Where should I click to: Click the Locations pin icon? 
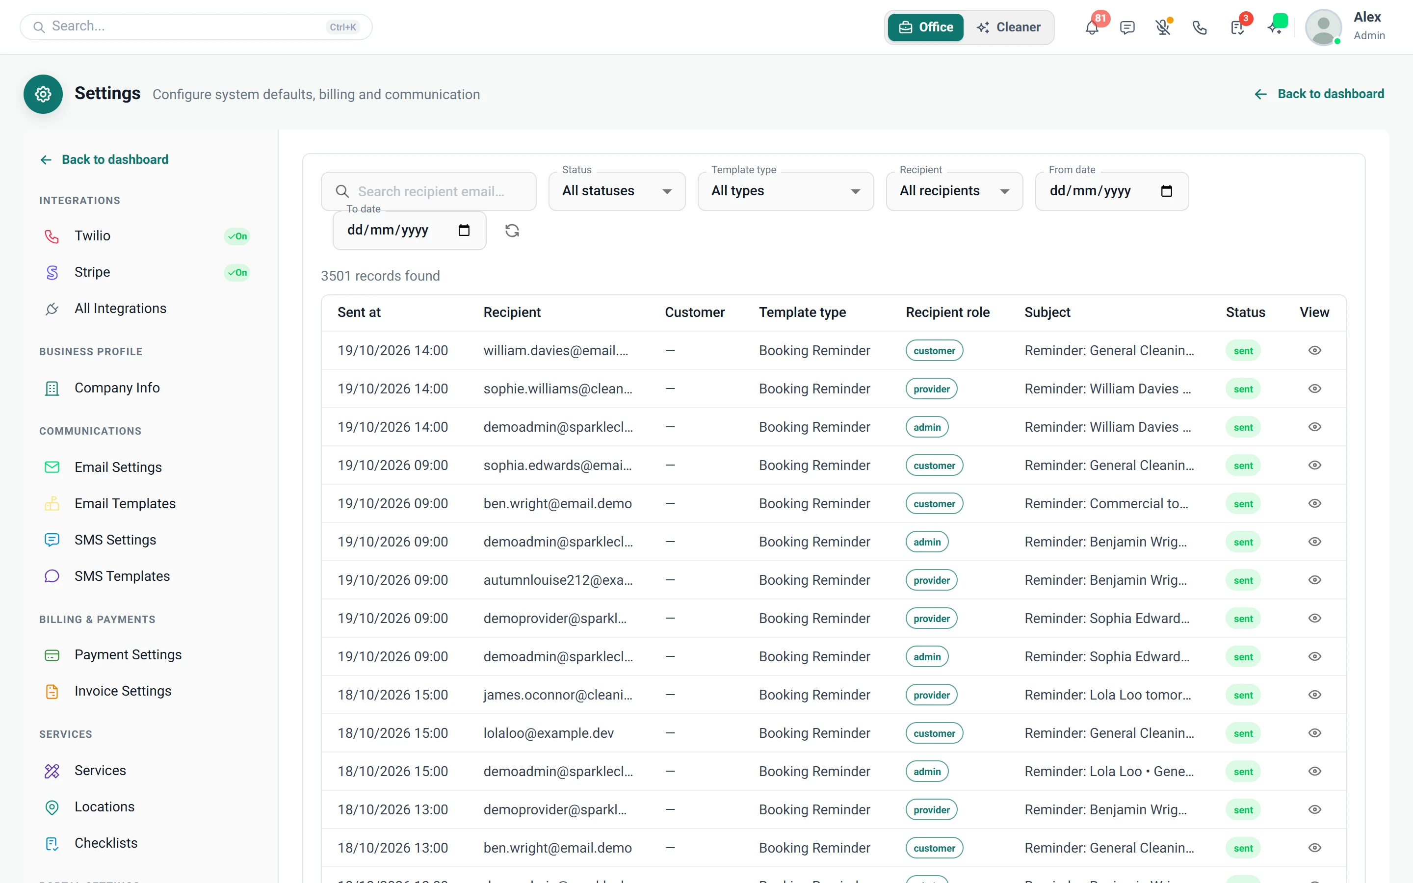(x=52, y=806)
